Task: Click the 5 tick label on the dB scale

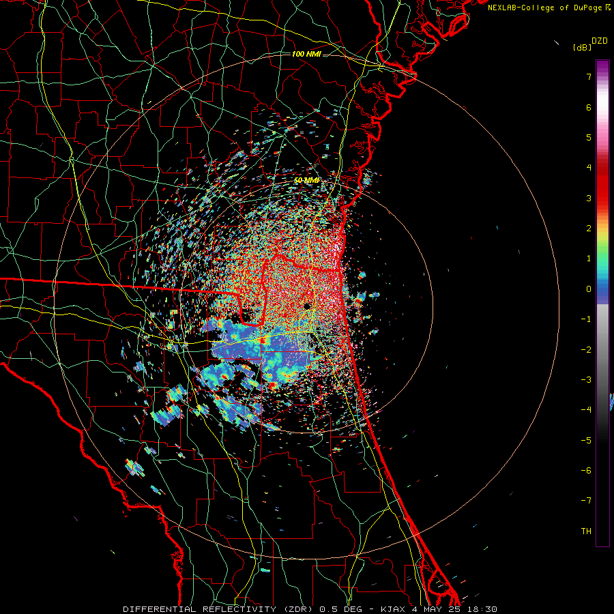Action: [x=589, y=137]
